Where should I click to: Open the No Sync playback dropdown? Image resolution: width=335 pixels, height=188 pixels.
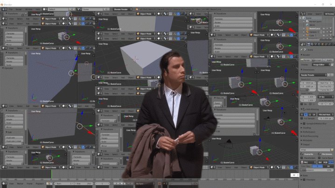(x=145, y=183)
